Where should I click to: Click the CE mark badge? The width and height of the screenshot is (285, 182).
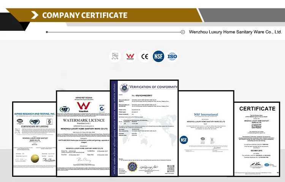pyautogui.click(x=144, y=56)
